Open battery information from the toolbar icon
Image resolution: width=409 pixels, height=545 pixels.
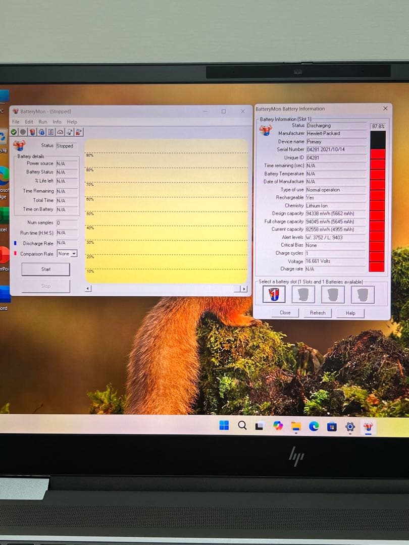(x=32, y=132)
